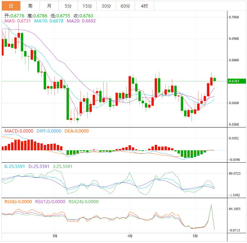Click the tall green candle in early March
The image size is (247, 243).
click(68, 104)
